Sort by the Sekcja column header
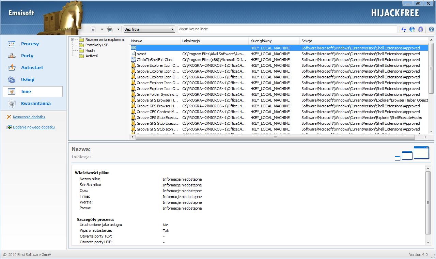 (x=364, y=41)
